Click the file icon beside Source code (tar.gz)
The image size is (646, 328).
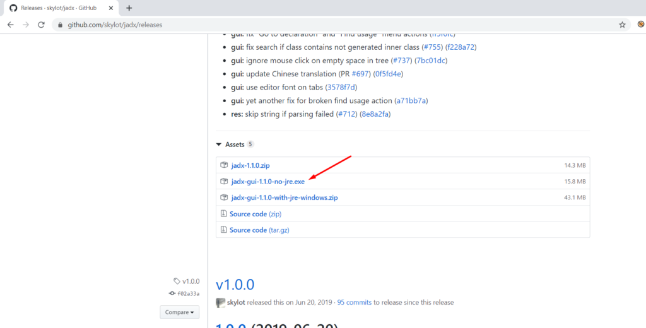click(x=224, y=230)
